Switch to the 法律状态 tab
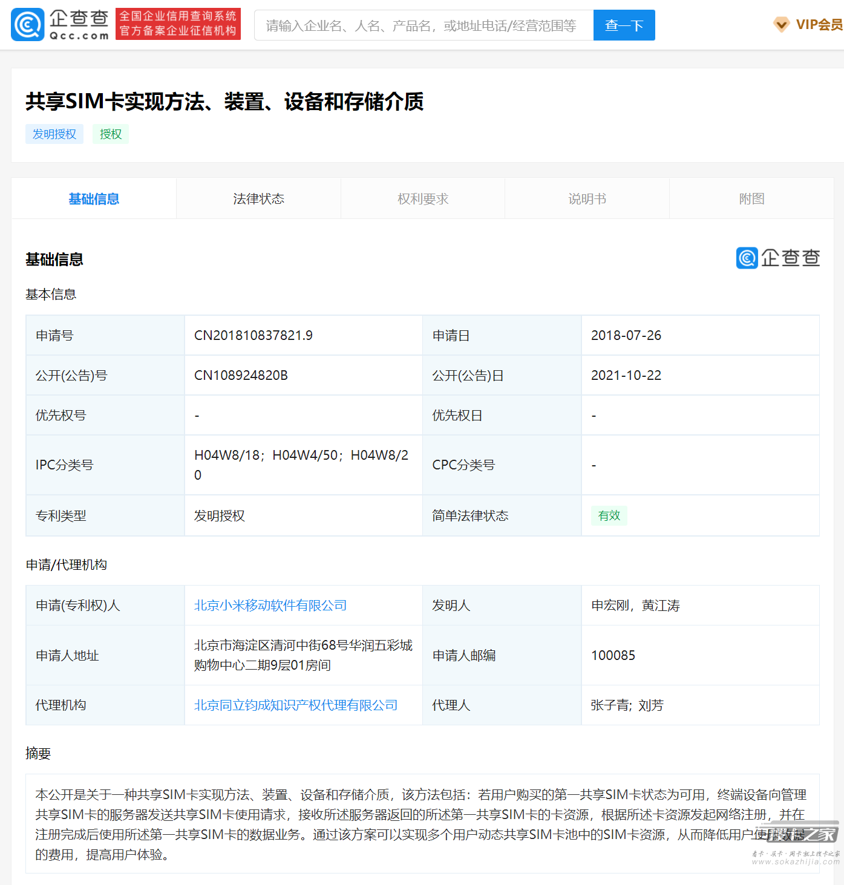The height and width of the screenshot is (885, 844). click(x=258, y=199)
